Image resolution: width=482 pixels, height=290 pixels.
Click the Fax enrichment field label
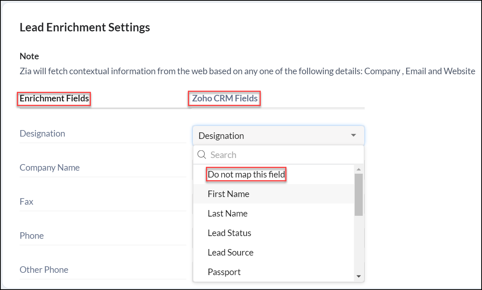tap(26, 202)
